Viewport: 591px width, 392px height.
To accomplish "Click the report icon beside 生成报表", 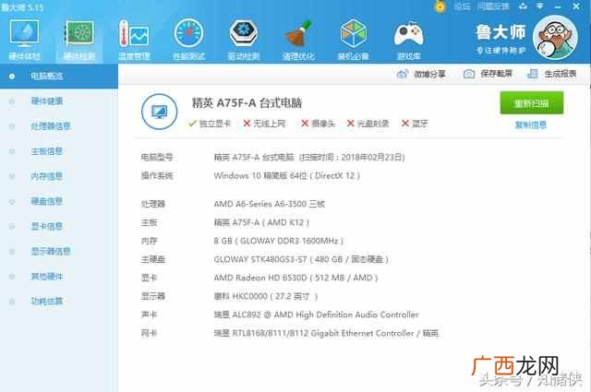I will click(x=533, y=74).
